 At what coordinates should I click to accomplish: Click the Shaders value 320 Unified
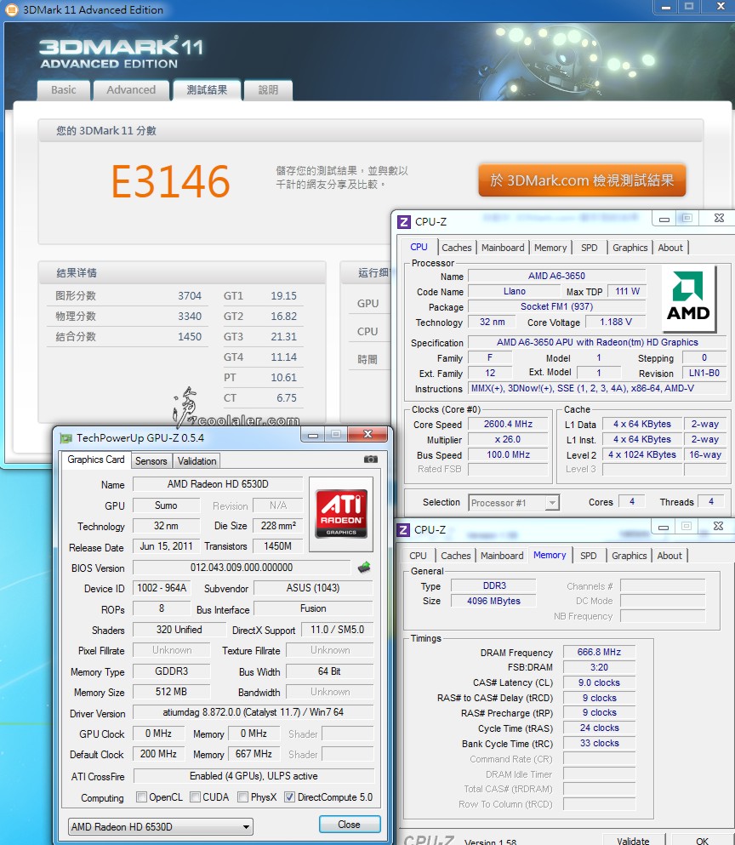pos(179,630)
